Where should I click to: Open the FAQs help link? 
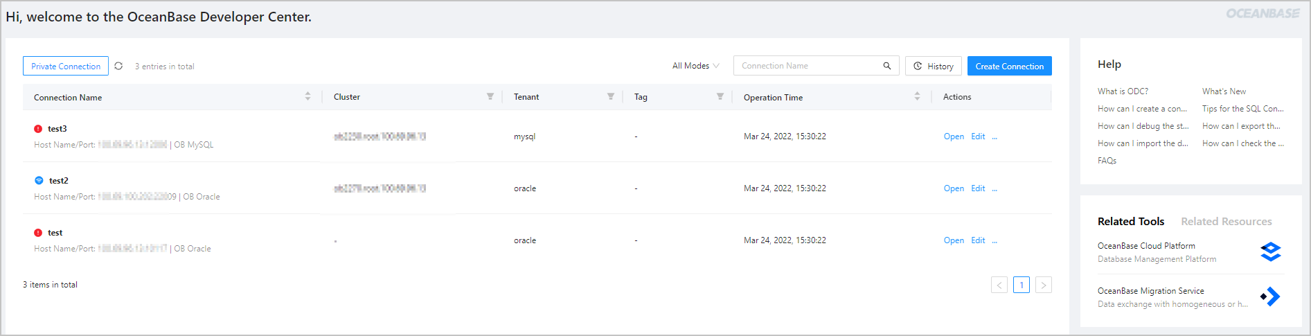click(x=1107, y=161)
